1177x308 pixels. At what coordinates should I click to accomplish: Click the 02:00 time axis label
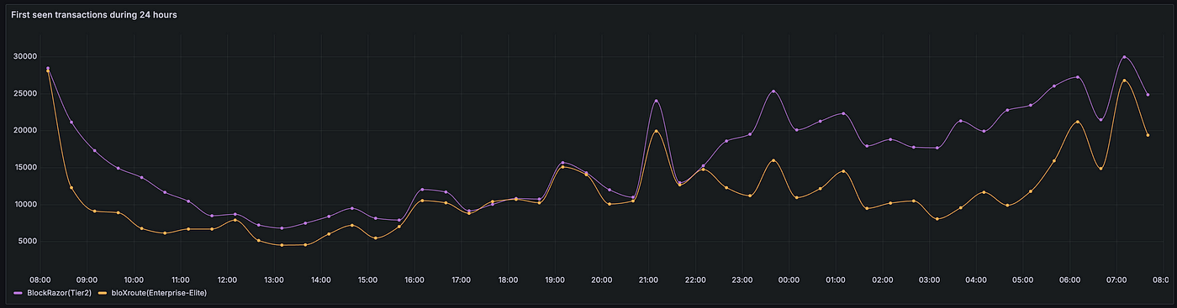coord(882,279)
